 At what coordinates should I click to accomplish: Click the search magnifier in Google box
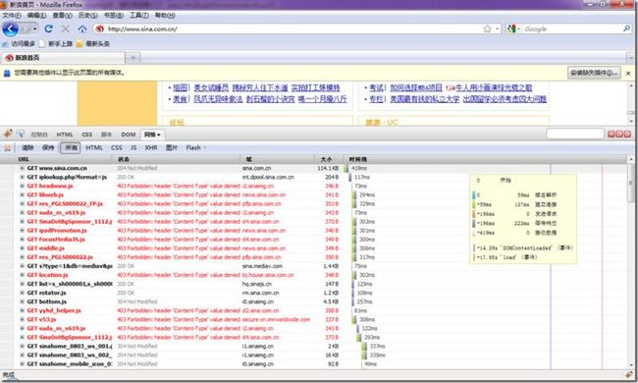pos(626,28)
